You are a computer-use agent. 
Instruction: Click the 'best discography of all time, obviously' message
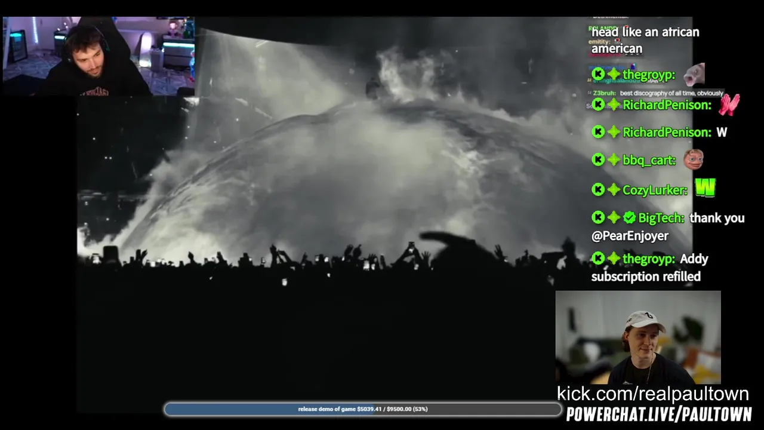point(671,93)
